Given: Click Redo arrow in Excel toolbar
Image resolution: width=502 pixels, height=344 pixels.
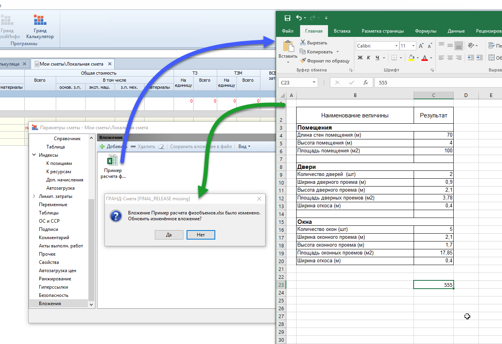Looking at the screenshot, I should click(312, 18).
